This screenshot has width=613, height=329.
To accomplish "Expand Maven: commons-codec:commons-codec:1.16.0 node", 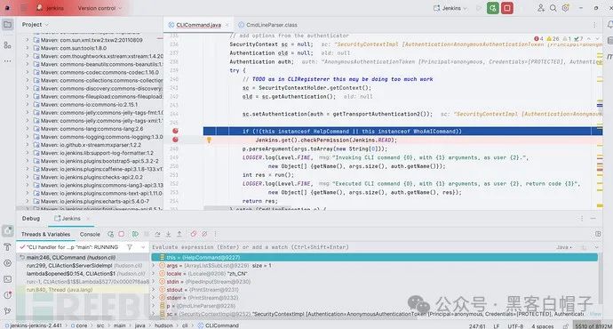I will pos(28,72).
